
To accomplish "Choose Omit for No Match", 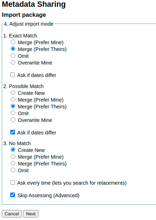I will click(13, 170).
